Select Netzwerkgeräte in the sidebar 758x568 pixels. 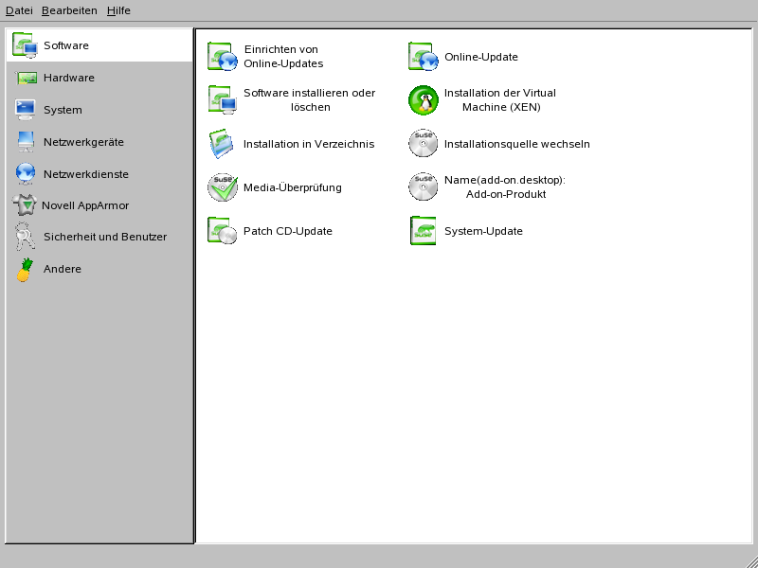[x=83, y=142]
